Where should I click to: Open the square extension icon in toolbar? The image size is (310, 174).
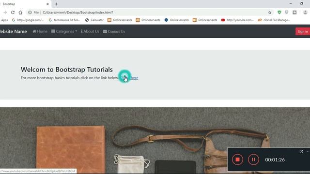294,13
